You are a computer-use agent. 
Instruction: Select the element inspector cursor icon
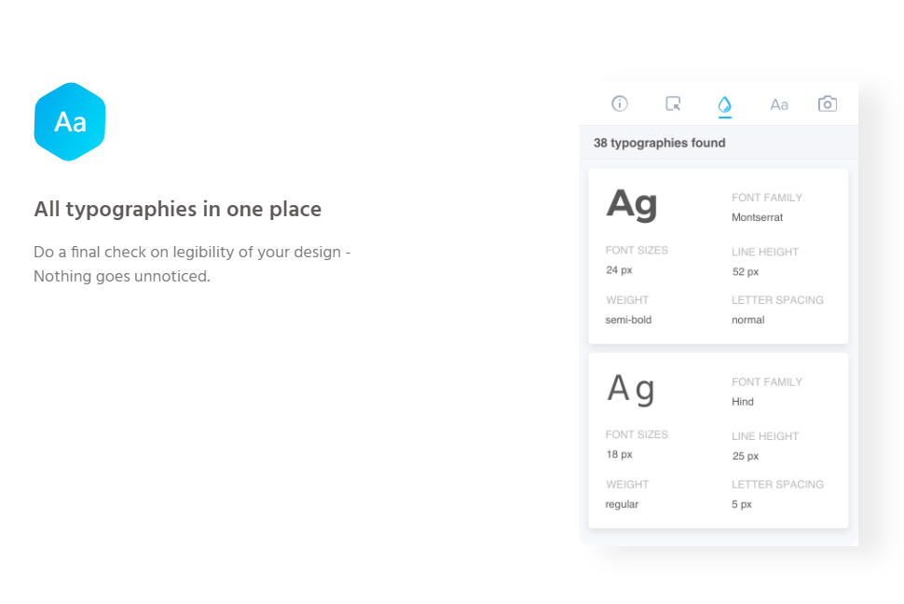673,103
